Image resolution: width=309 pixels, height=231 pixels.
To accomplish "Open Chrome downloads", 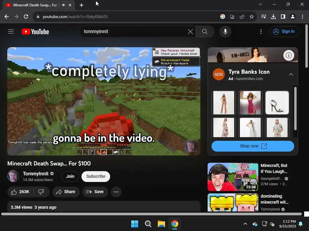I will tap(273, 17).
